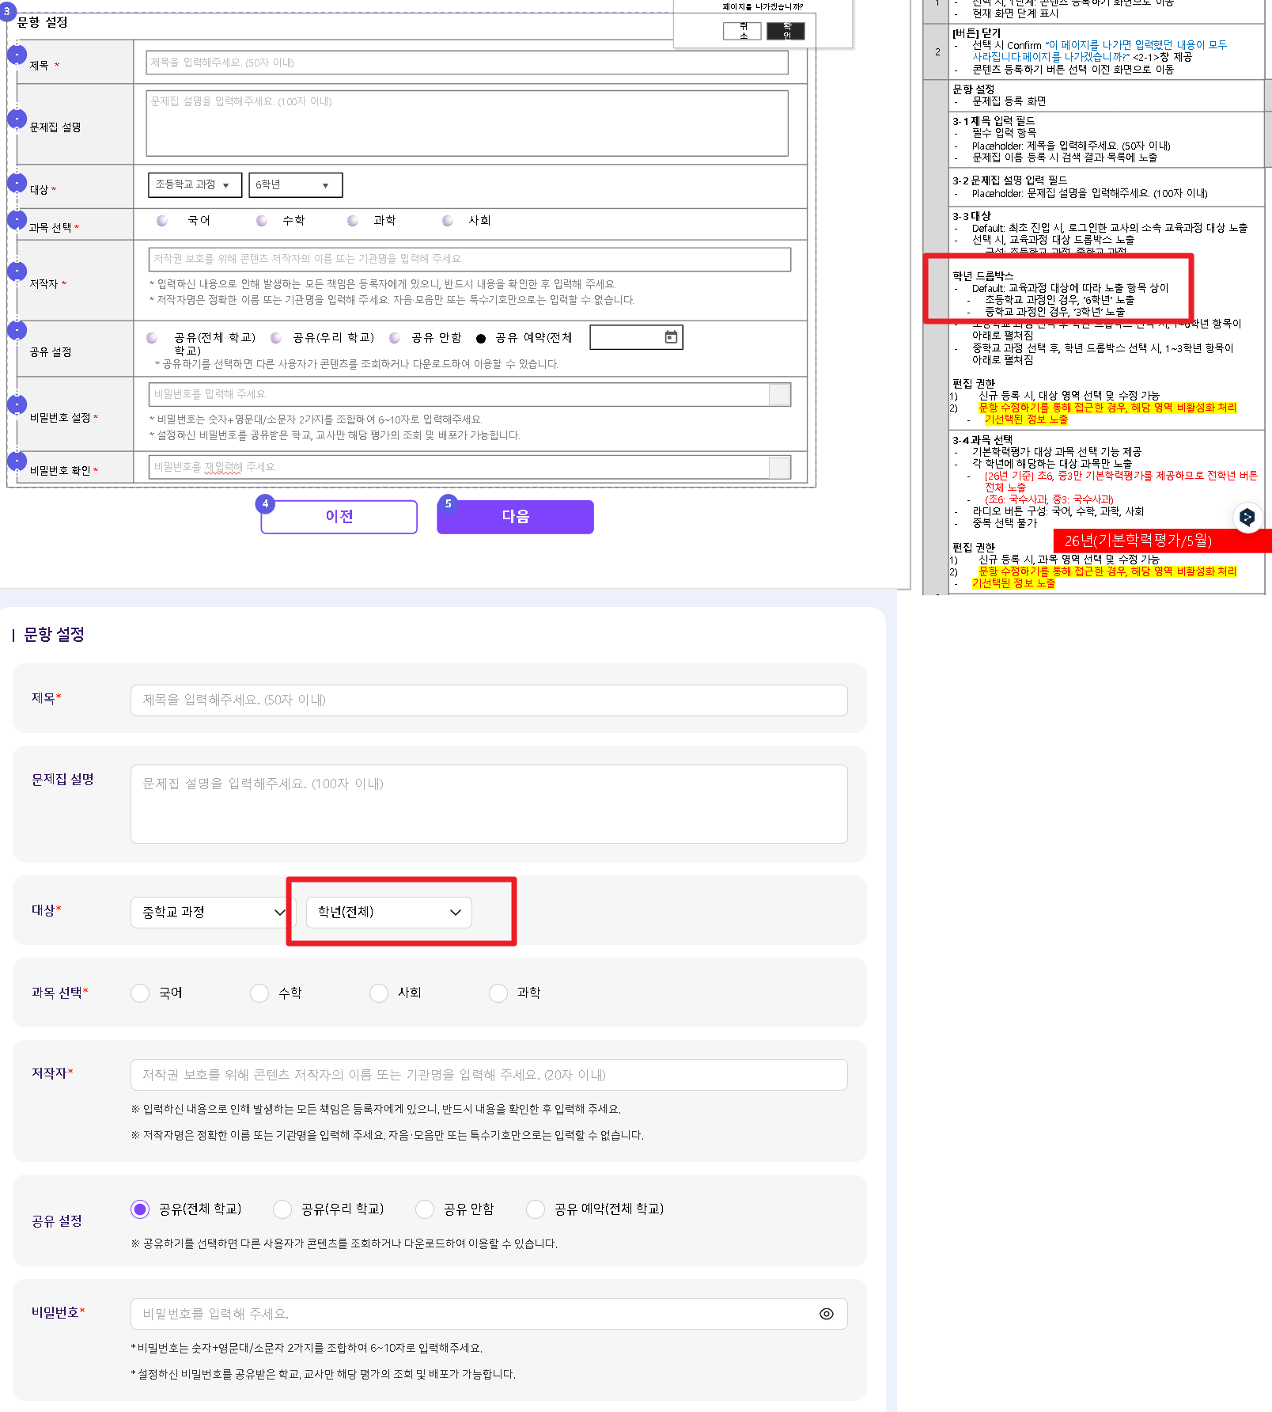Click 취소 in the leave-page dialog
The image size is (1272, 1412).
[x=742, y=31]
